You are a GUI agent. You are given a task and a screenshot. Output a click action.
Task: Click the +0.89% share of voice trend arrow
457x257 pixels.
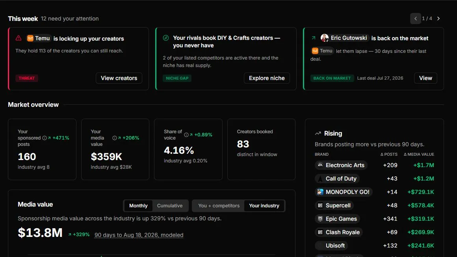pos(191,135)
